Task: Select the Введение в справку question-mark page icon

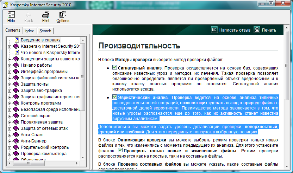Action: tap(17, 40)
